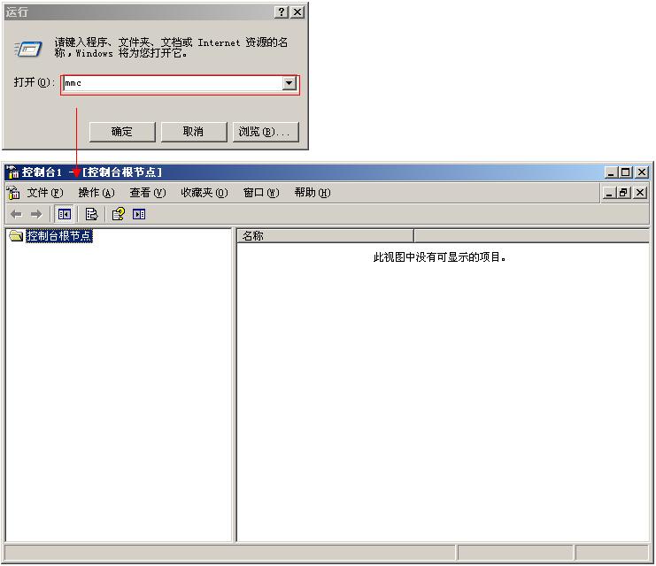
Task: Click the 打开 text field containing mmc
Action: pyautogui.click(x=172, y=83)
